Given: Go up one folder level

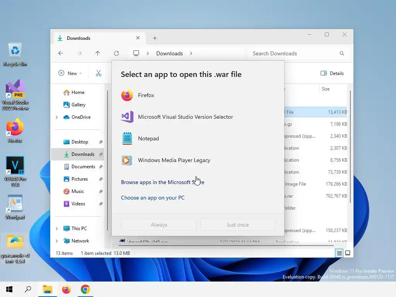Looking at the screenshot, I should point(98,53).
